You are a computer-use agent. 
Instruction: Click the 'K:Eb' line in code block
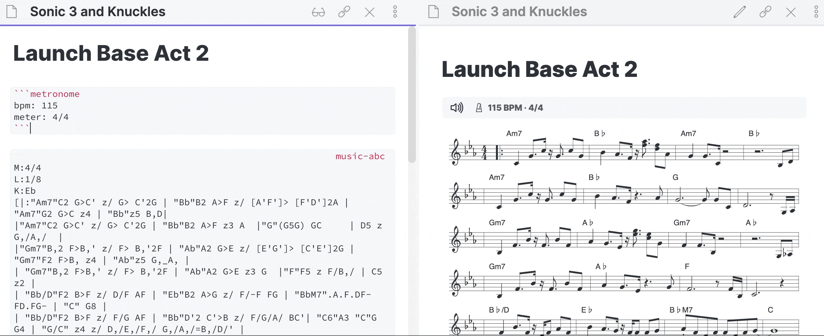[25, 191]
